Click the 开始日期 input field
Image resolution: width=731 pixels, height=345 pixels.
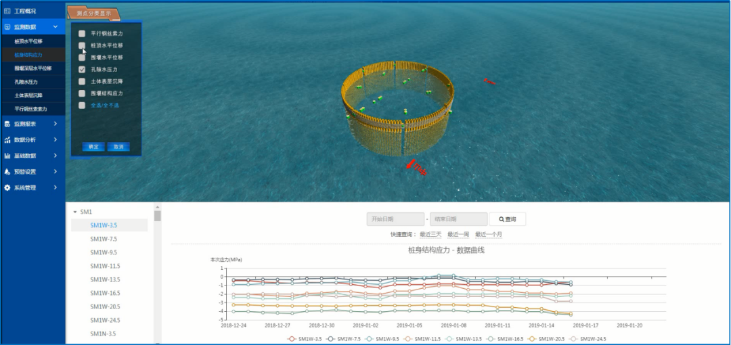point(395,219)
